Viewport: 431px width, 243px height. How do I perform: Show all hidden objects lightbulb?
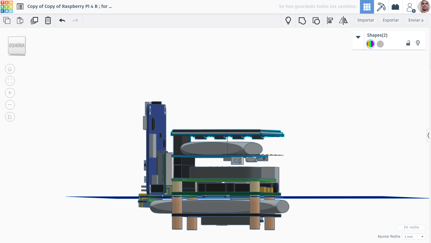point(288,21)
